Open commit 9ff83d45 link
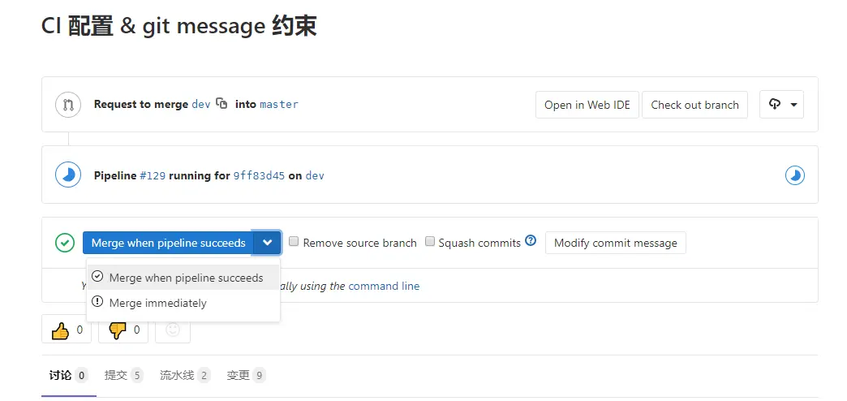Image resolution: width=847 pixels, height=401 pixels. point(259,175)
